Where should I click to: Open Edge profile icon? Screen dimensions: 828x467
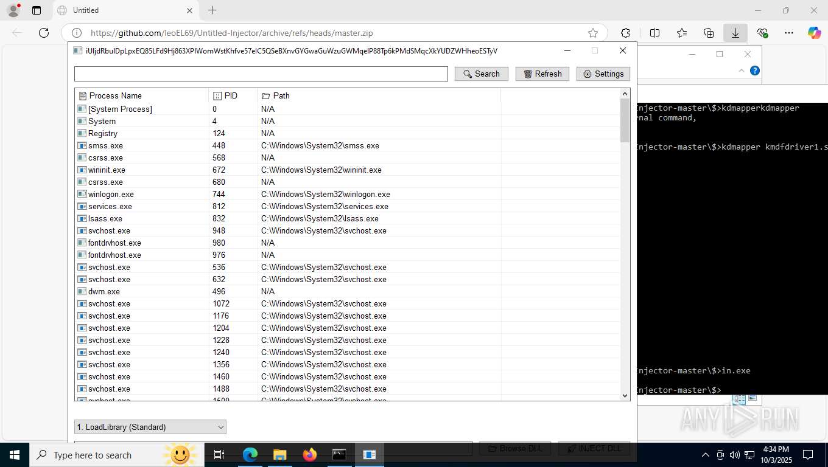pos(13,10)
